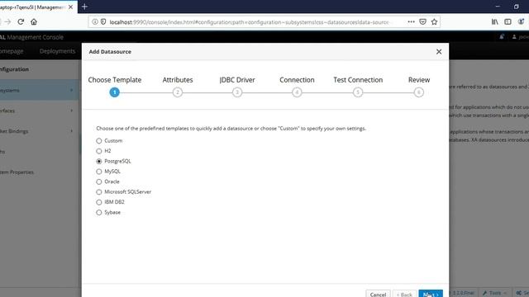Reload the page with the refresh icon
Image resolution: width=529 pixels, height=297 pixels.
[x=21, y=22]
